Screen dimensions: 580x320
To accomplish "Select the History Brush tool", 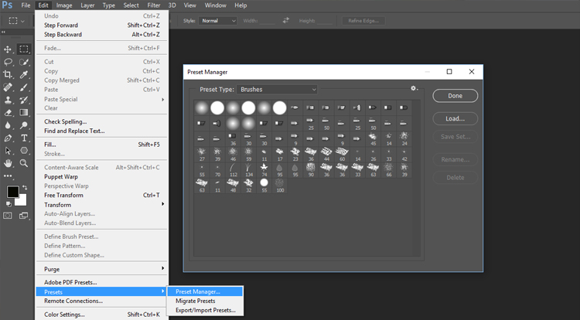I will pos(24,100).
